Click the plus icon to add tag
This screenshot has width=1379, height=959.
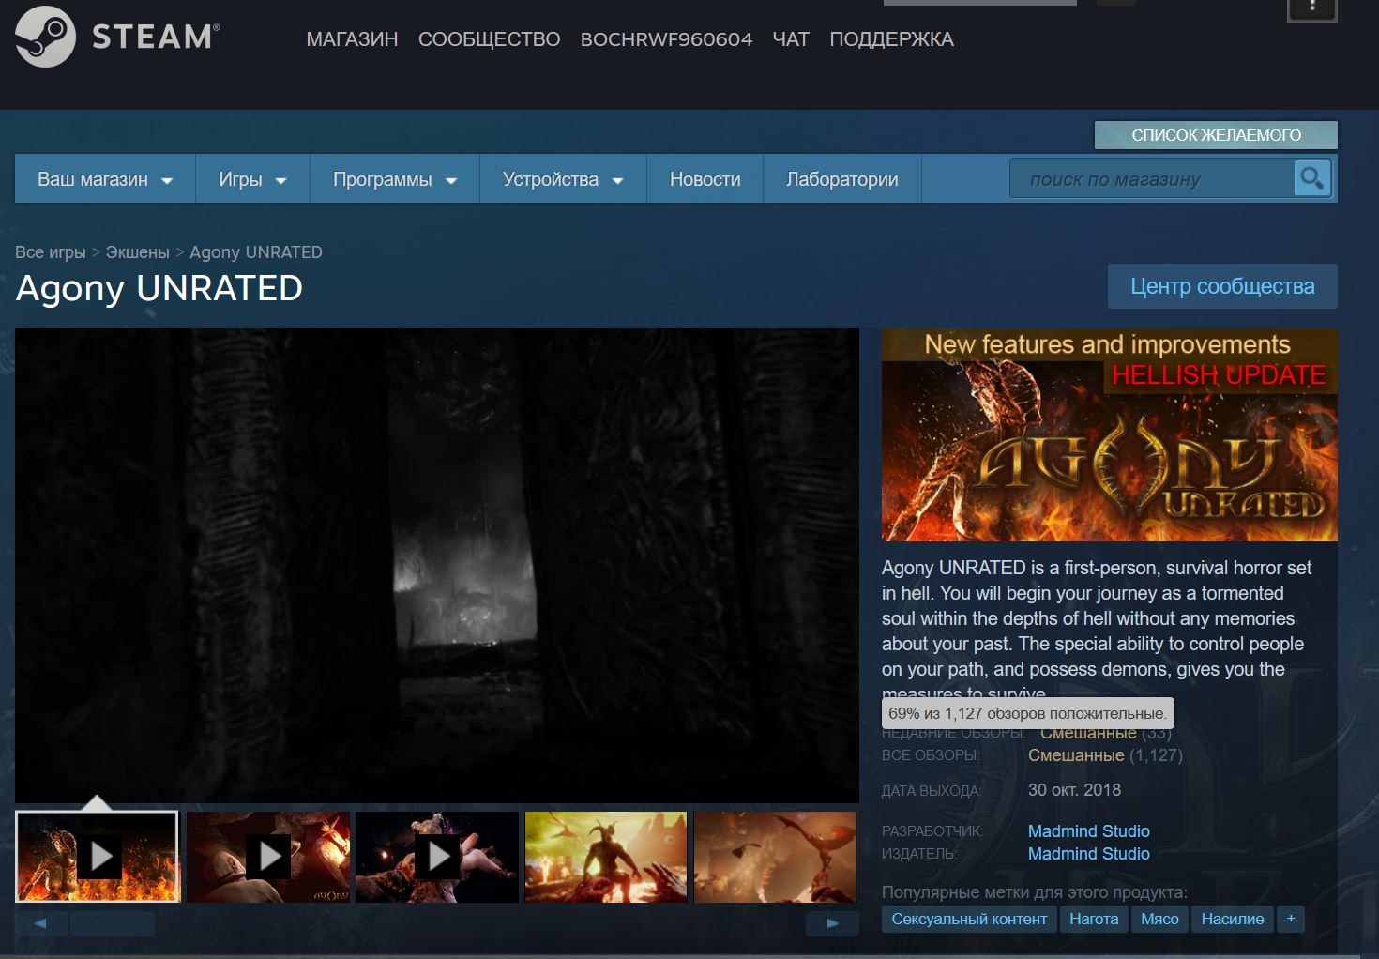[x=1291, y=919]
